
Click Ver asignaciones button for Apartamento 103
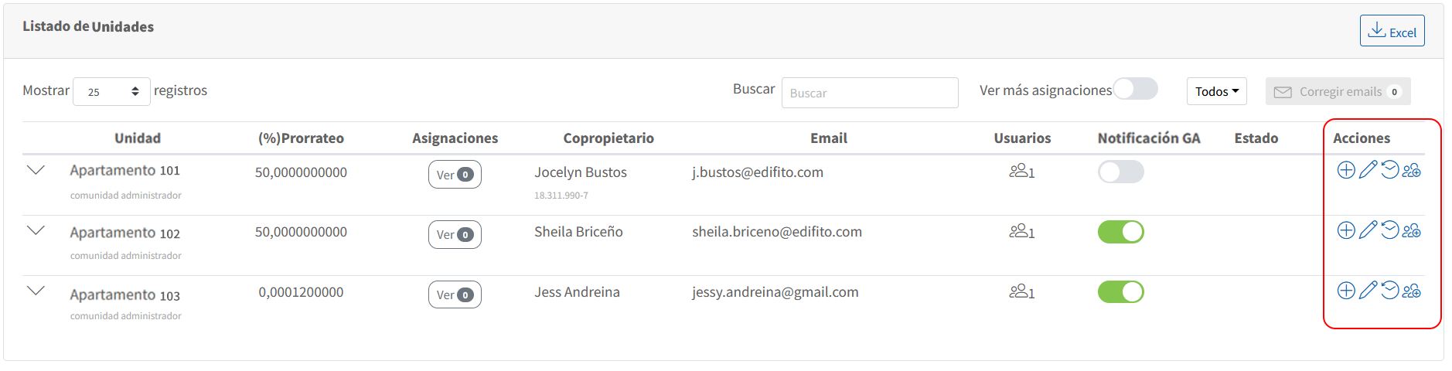tap(455, 294)
